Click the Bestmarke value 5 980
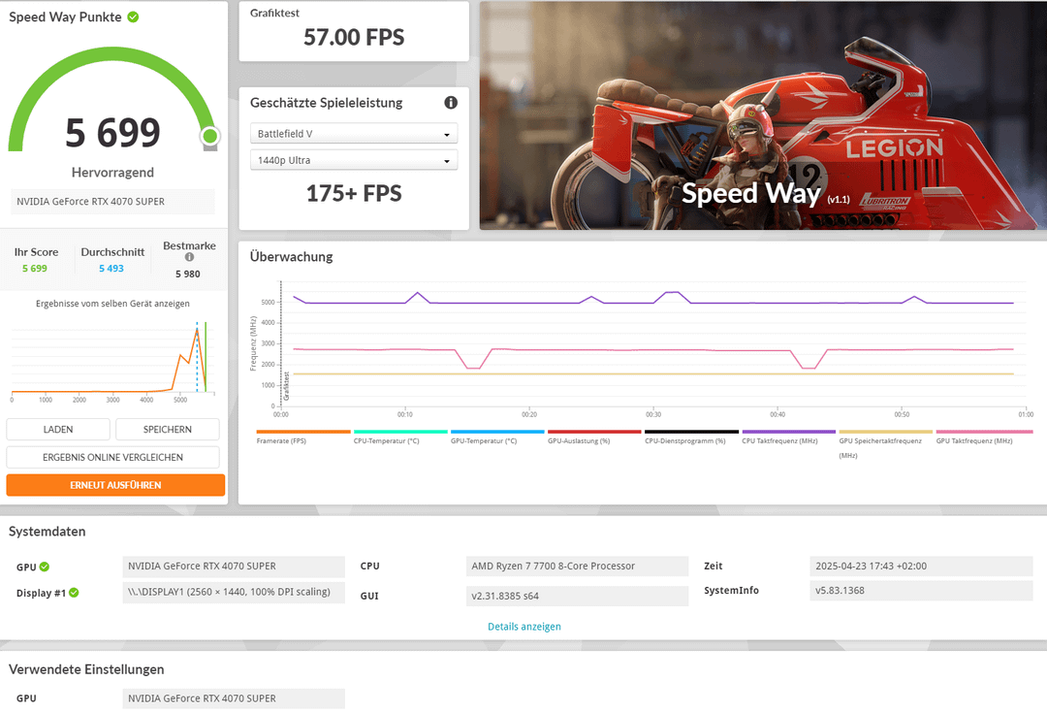The height and width of the screenshot is (713, 1047). click(x=188, y=274)
